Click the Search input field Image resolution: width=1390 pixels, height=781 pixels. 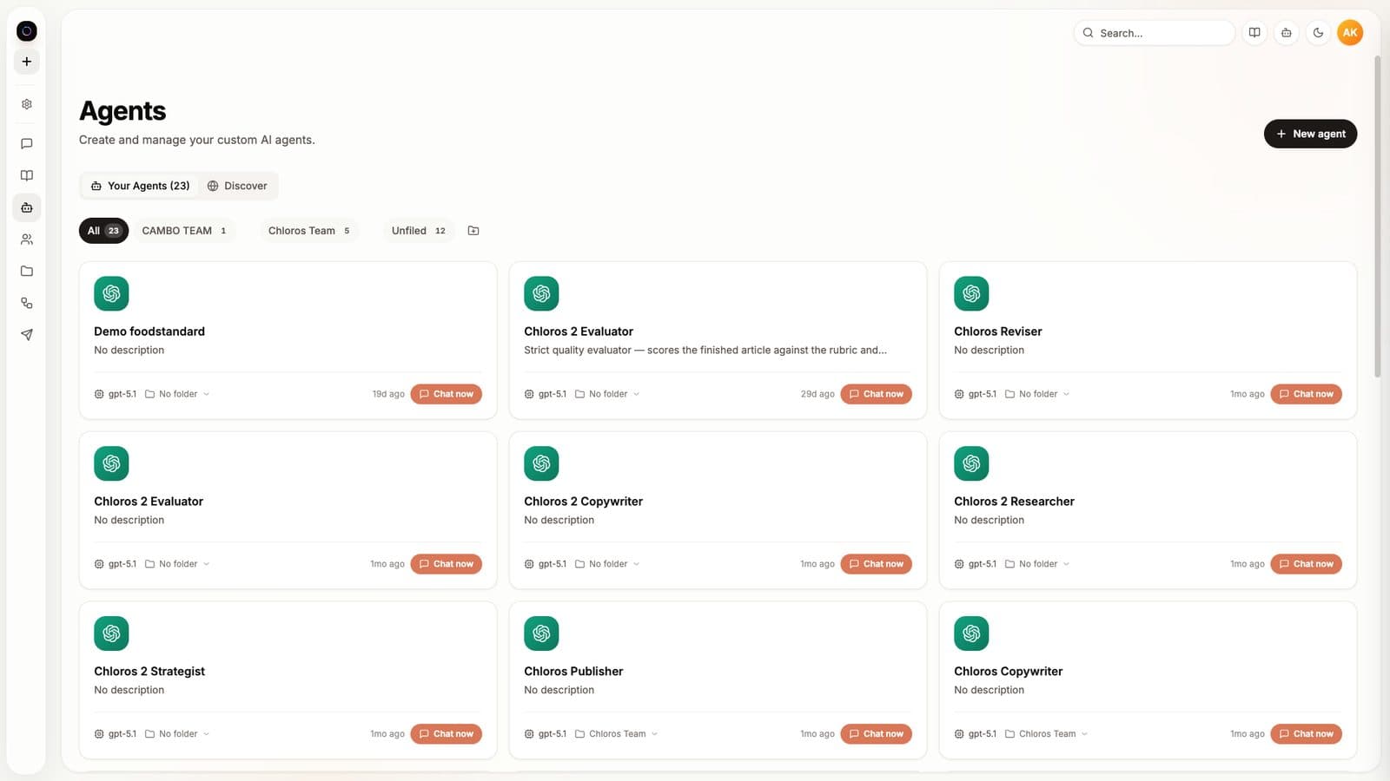[1154, 33]
